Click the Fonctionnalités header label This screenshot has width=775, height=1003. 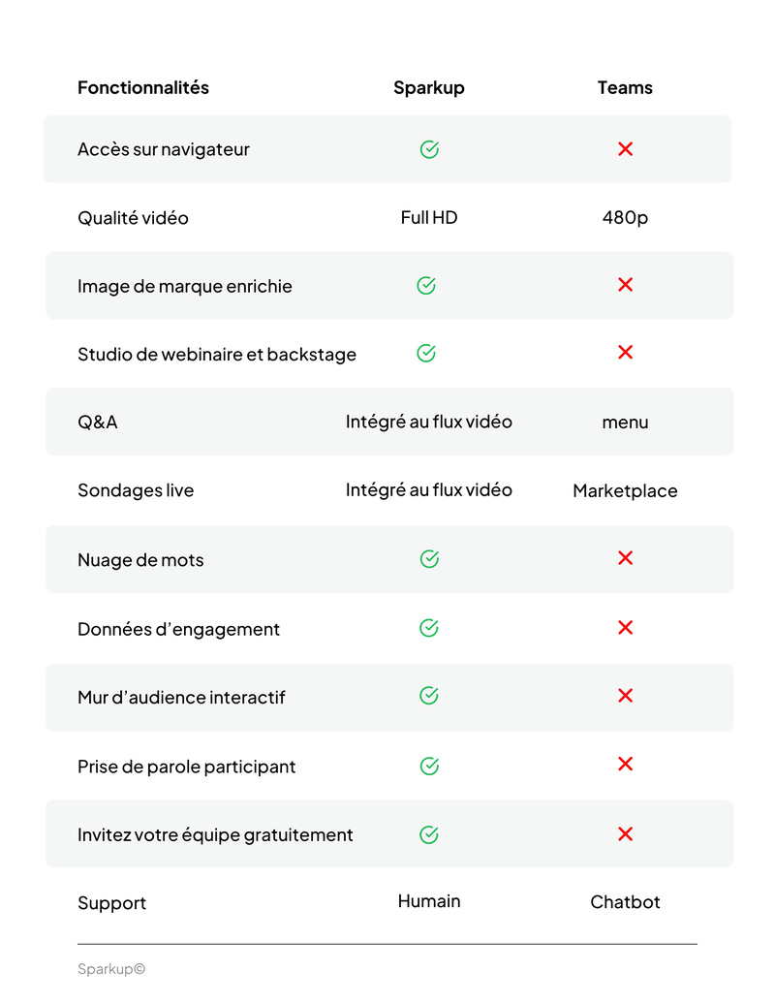(x=143, y=87)
